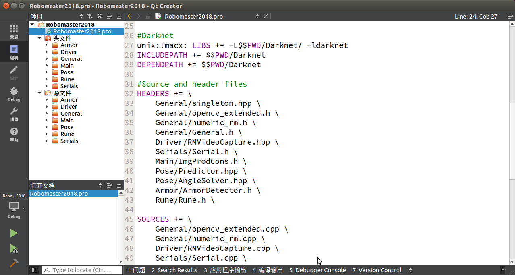Viewport: 515px width, 275px height.
Task: Close the 打开文档 panel
Action: pos(119,186)
